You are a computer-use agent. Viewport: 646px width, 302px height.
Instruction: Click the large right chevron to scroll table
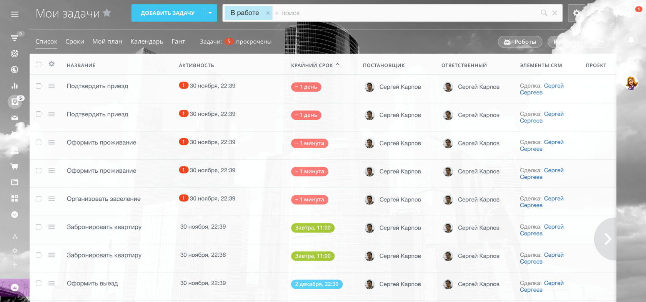click(x=607, y=239)
